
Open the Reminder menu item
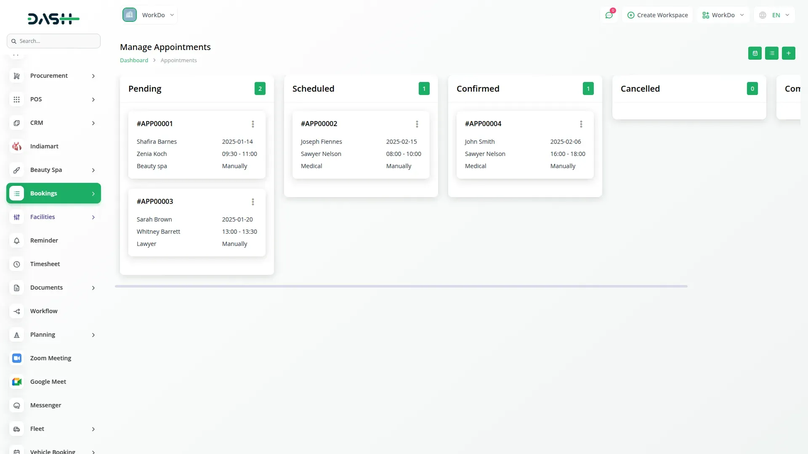44,240
